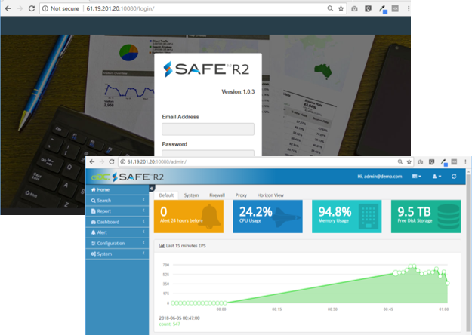
Task: Collapse the sidebar with arrow toggle
Action: [152, 189]
